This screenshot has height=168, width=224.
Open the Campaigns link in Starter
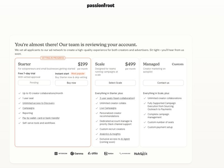coord(28,108)
